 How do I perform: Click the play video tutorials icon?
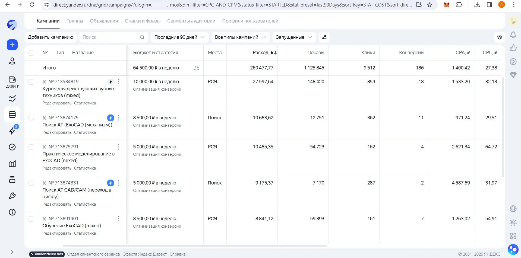513,61
